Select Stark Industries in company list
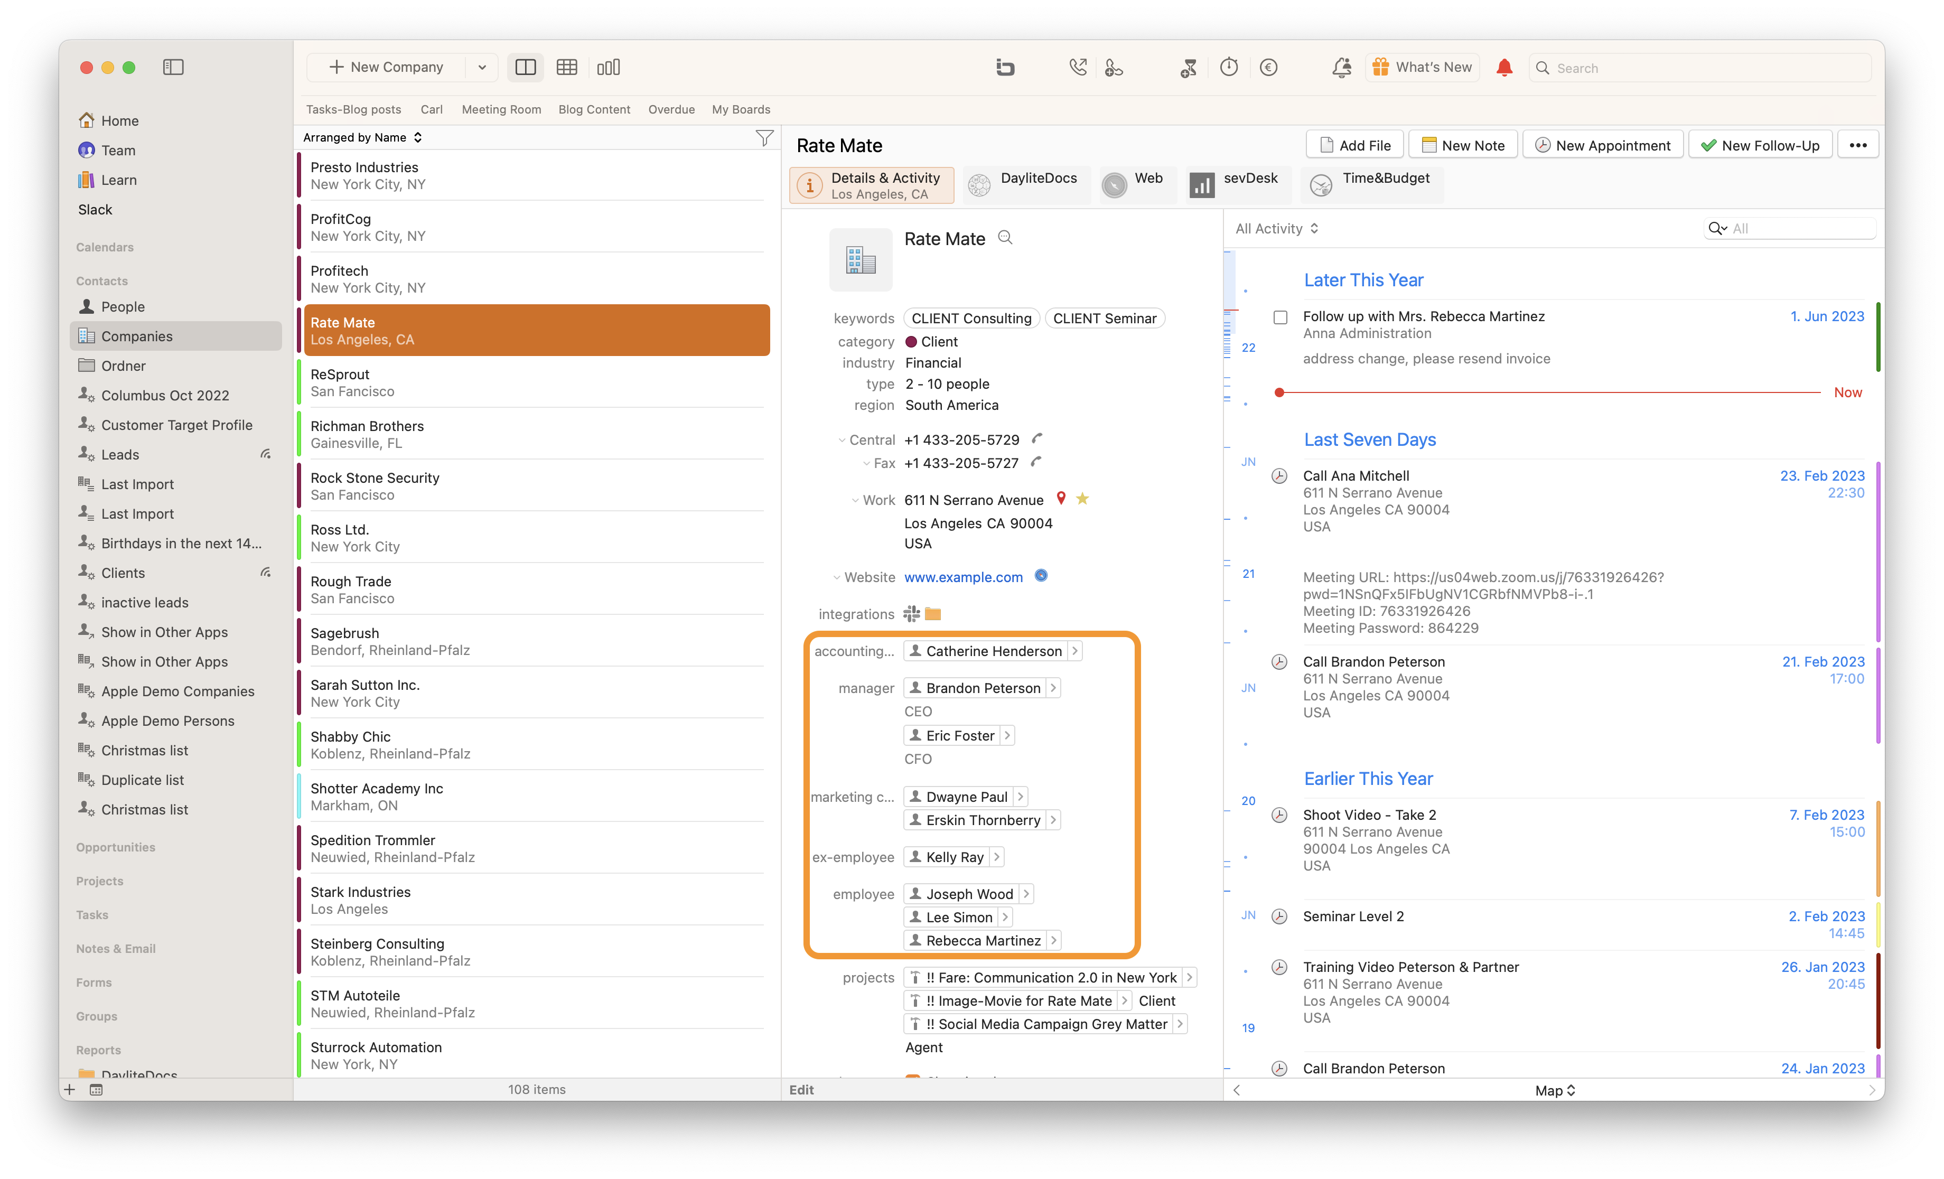 click(537, 900)
